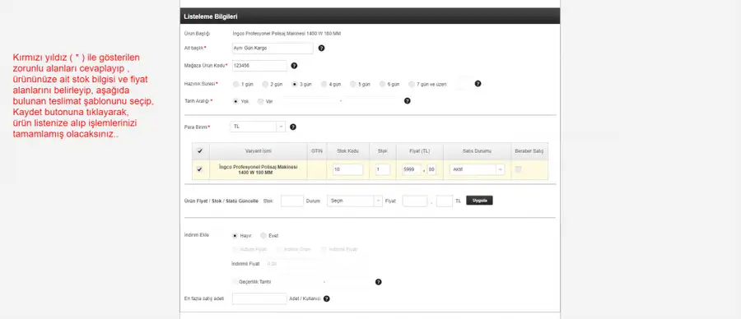Edit the Stok Kodu field with value 10
This screenshot has width=741, height=319.
click(347, 170)
